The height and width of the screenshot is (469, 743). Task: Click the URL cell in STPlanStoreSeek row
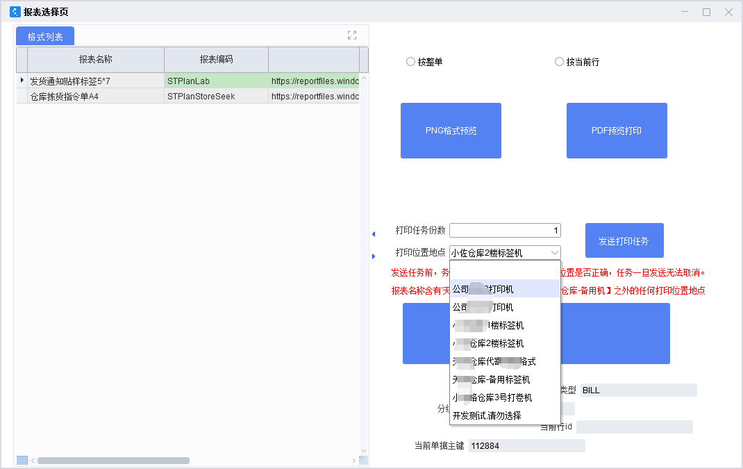coord(314,96)
